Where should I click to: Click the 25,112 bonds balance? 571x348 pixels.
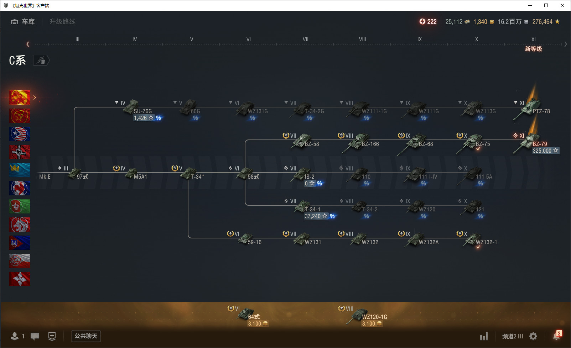pyautogui.click(x=458, y=22)
